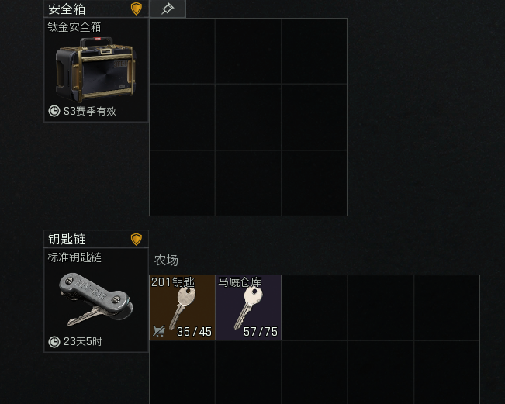505x404 pixels.
Task: Select the 201钥匙 key item
Action: click(182, 307)
